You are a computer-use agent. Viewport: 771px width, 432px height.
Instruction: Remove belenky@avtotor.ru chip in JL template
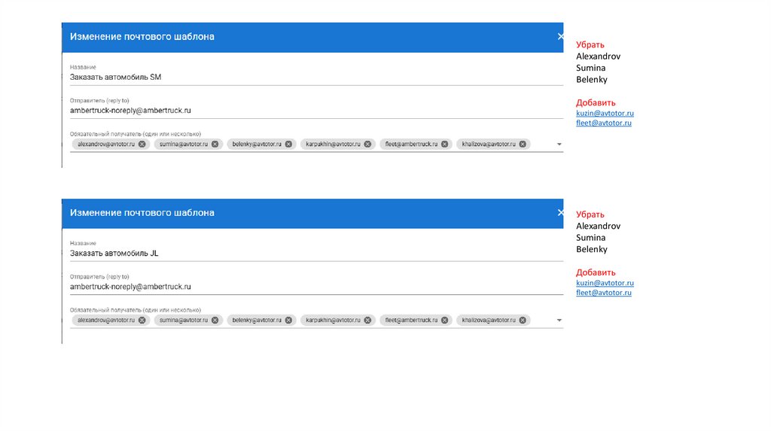point(288,320)
